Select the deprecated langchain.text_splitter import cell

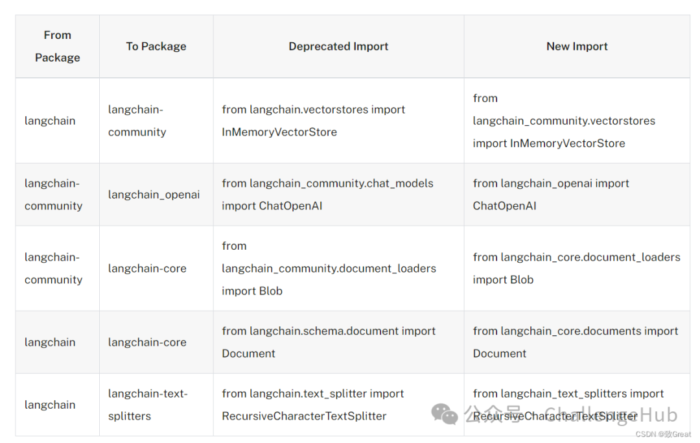pos(313,405)
